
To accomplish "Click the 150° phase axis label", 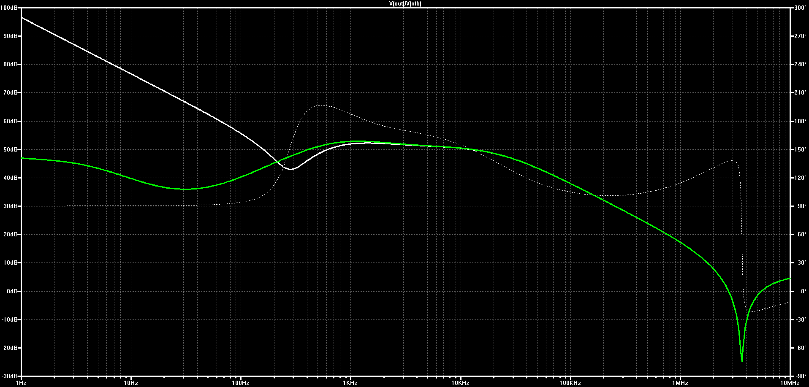I will click(x=800, y=149).
